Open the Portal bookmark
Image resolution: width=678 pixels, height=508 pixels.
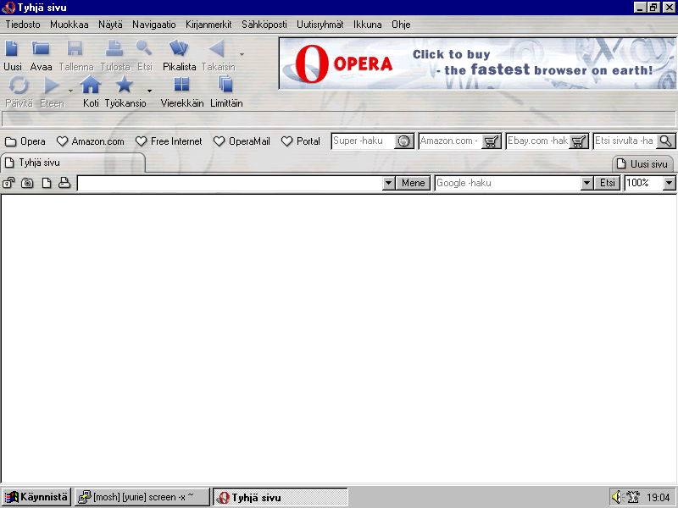coord(301,141)
